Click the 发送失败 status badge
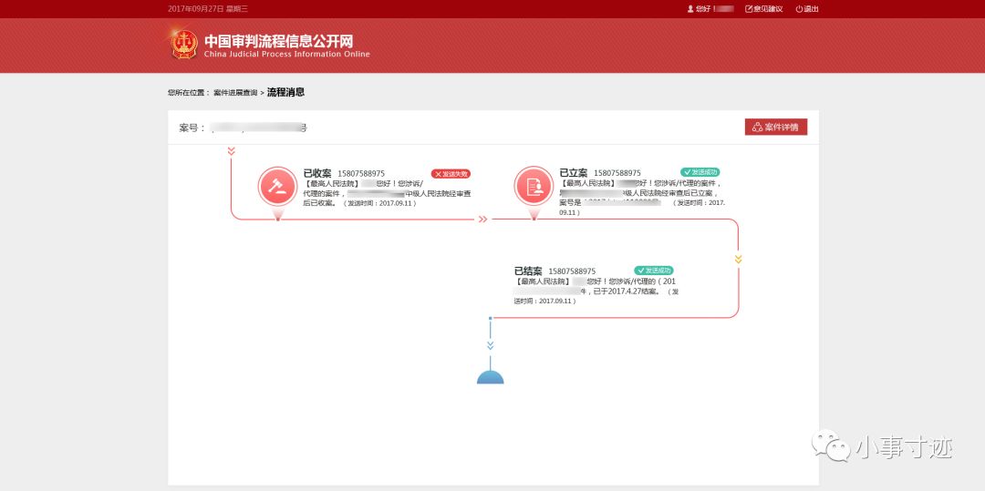 451,173
